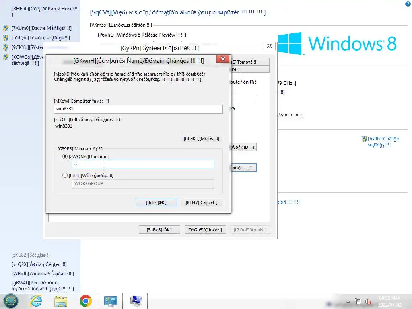Screen dimensions: 412x309
Task: Open Control Panel Home link
Action: [45, 12]
